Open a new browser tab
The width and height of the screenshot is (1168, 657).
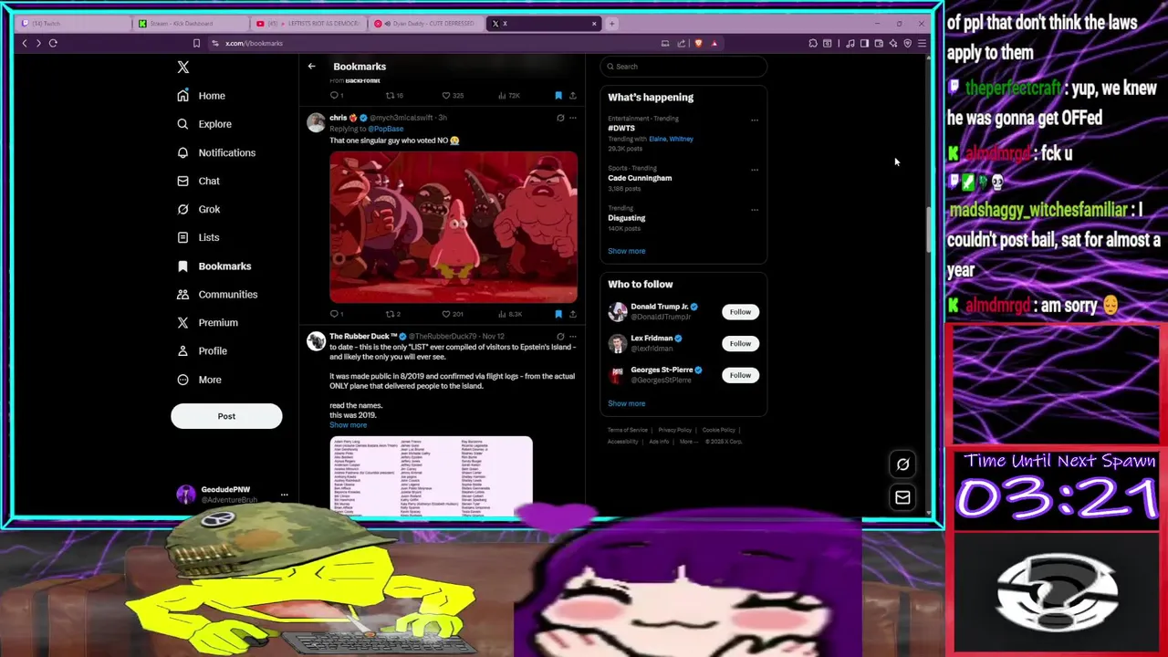(612, 24)
